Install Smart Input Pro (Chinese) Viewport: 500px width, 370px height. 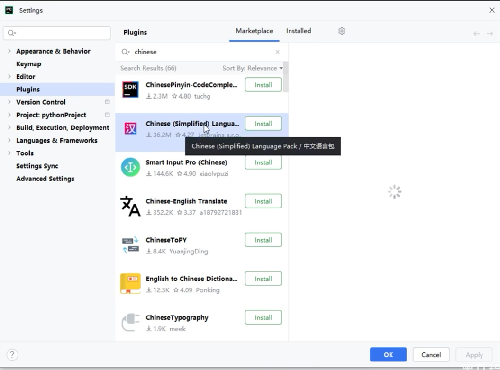click(x=263, y=162)
